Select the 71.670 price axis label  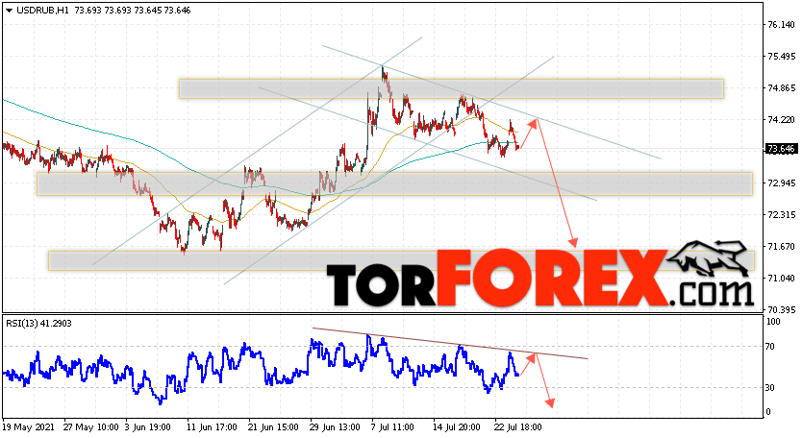pos(782,246)
